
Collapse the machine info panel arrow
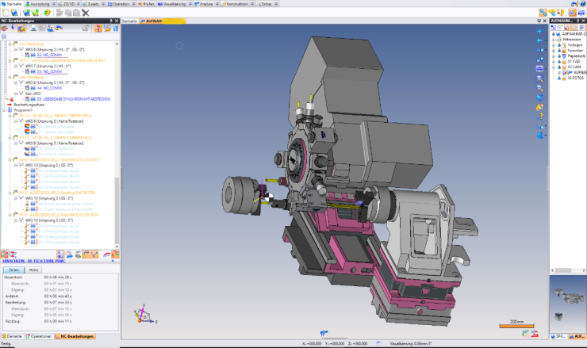[x=113, y=261]
